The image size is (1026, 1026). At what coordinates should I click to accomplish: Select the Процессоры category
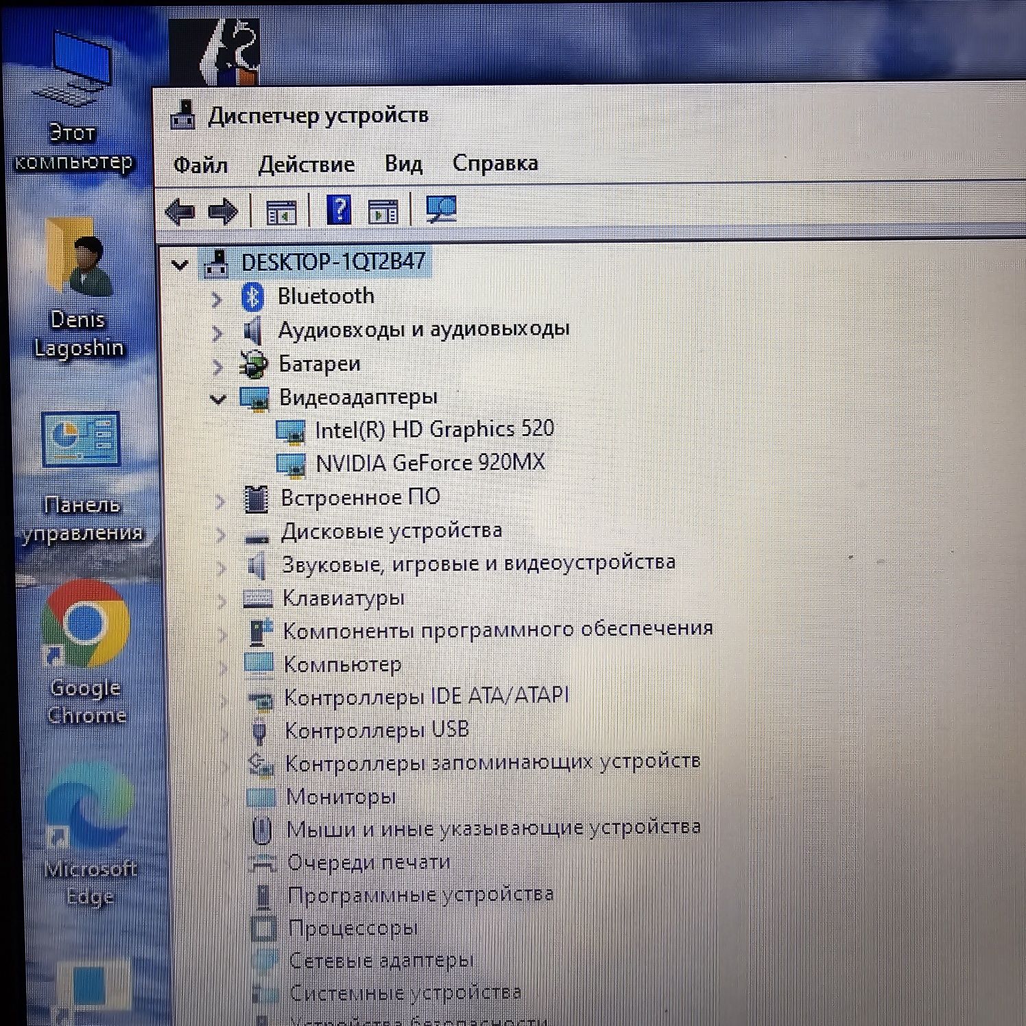(353, 929)
